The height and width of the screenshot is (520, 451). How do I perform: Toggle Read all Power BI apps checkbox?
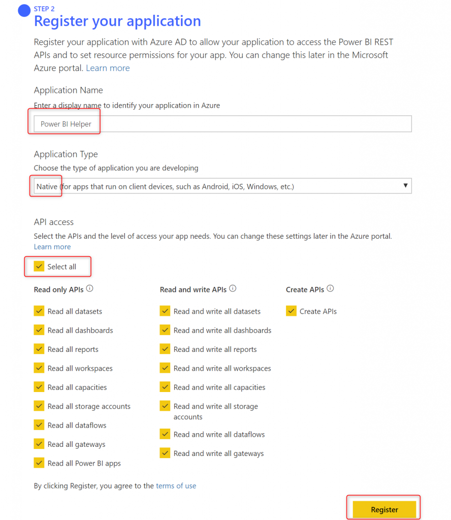(x=39, y=463)
